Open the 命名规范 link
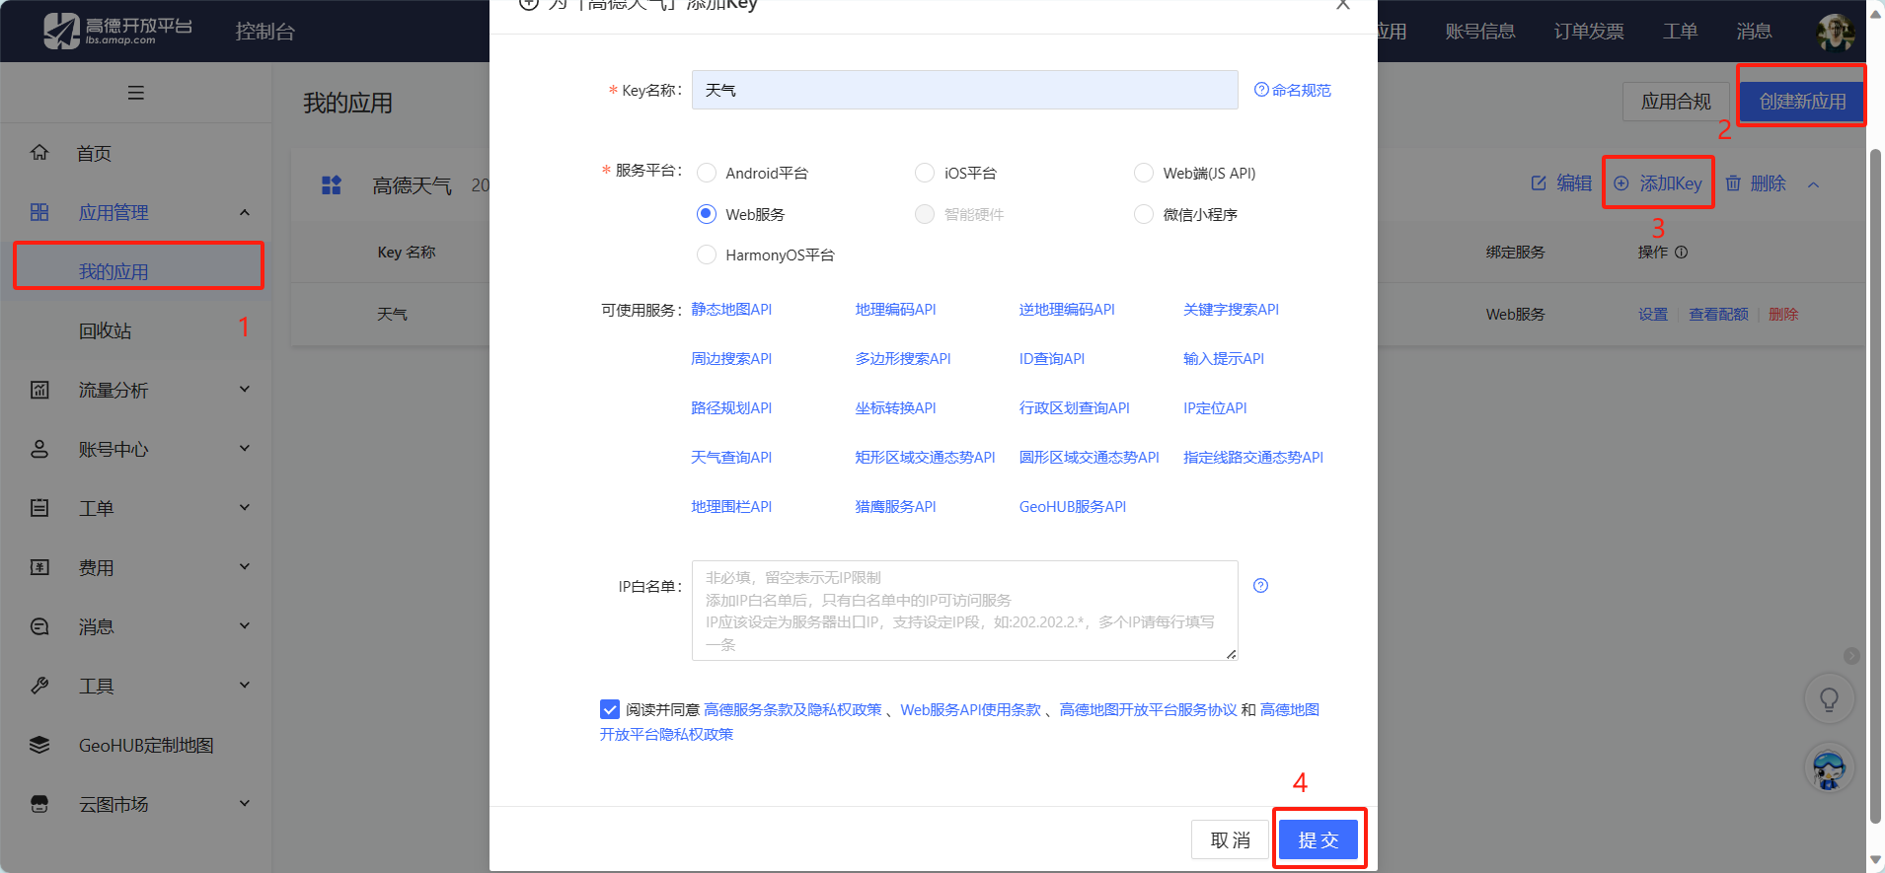This screenshot has width=1885, height=873. click(x=1293, y=90)
